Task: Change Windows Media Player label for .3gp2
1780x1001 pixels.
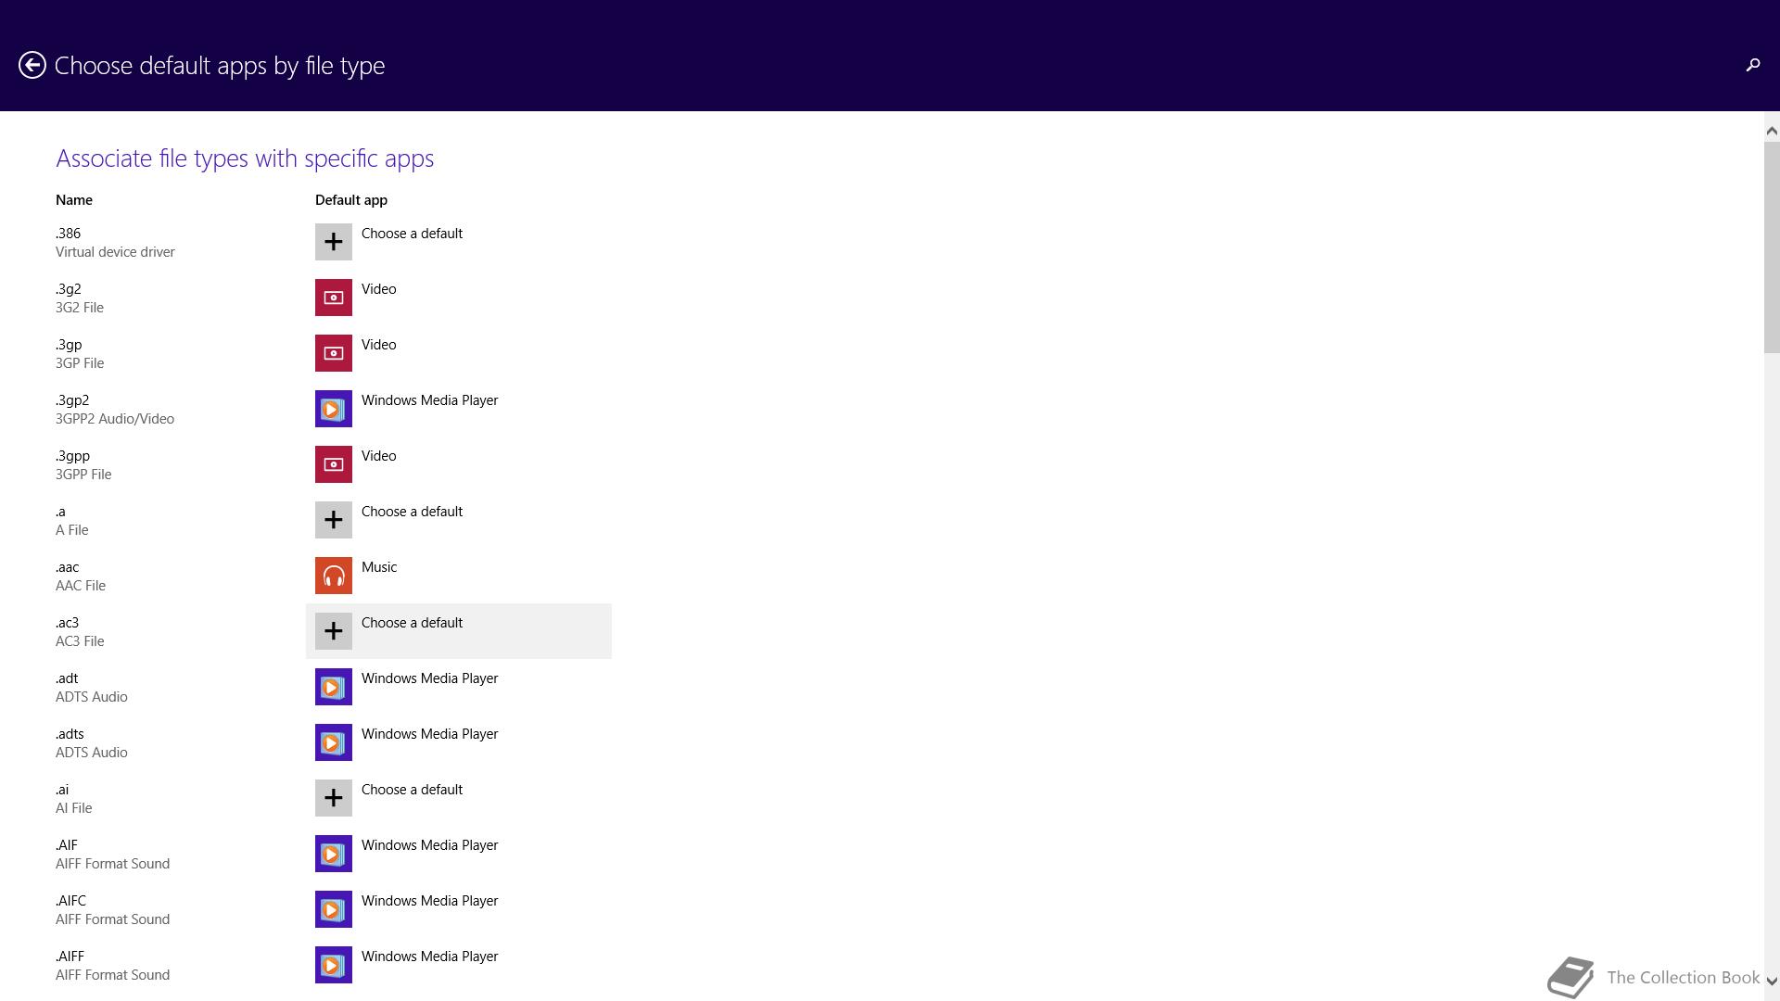Action: pos(429,400)
